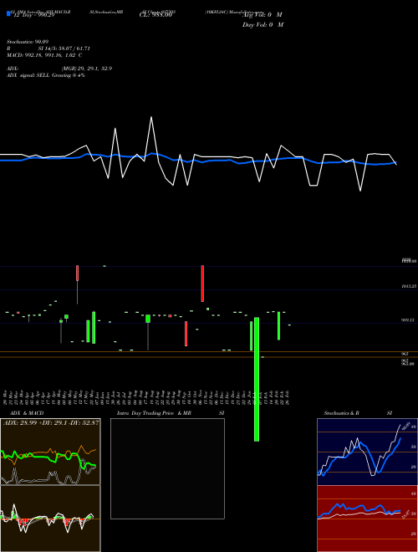
Task: Open the blue Stochastics chart panel
Action: 367,452
